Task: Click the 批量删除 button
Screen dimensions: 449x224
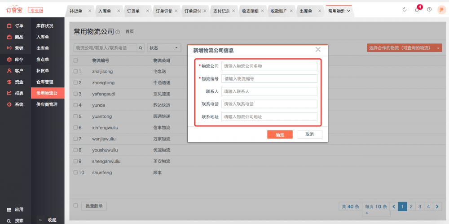Action: click(94, 206)
